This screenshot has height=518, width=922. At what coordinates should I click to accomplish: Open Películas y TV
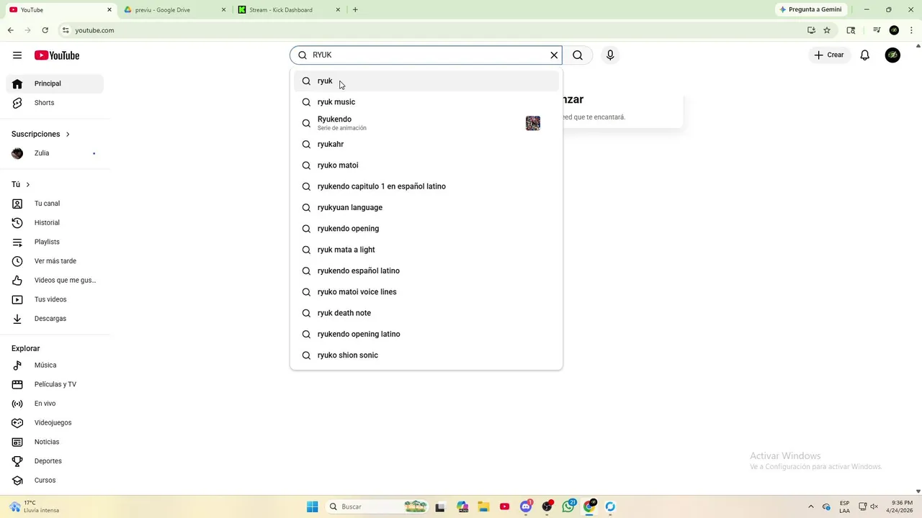[x=55, y=384]
